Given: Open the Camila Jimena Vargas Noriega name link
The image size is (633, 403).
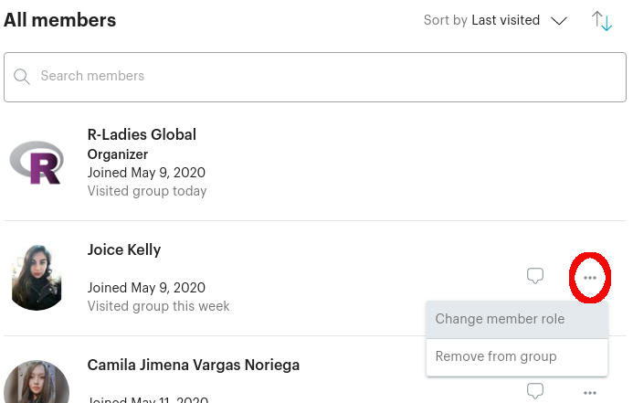Looking at the screenshot, I should click(194, 365).
